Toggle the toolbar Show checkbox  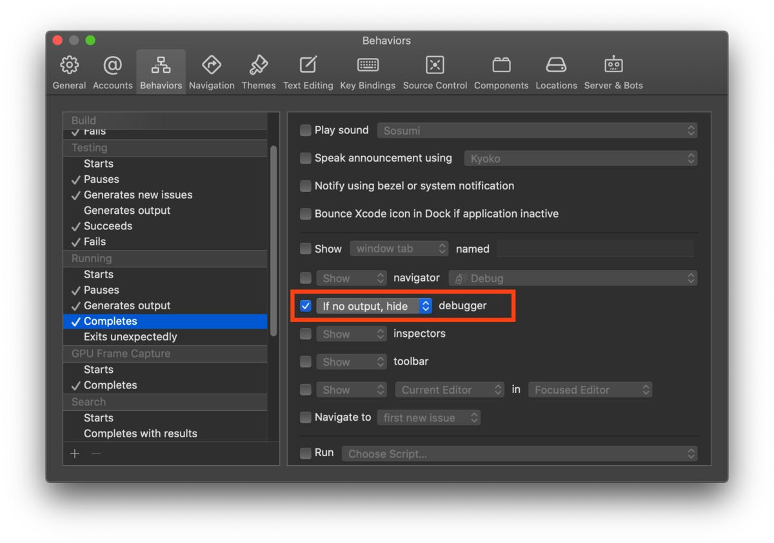pyautogui.click(x=306, y=362)
